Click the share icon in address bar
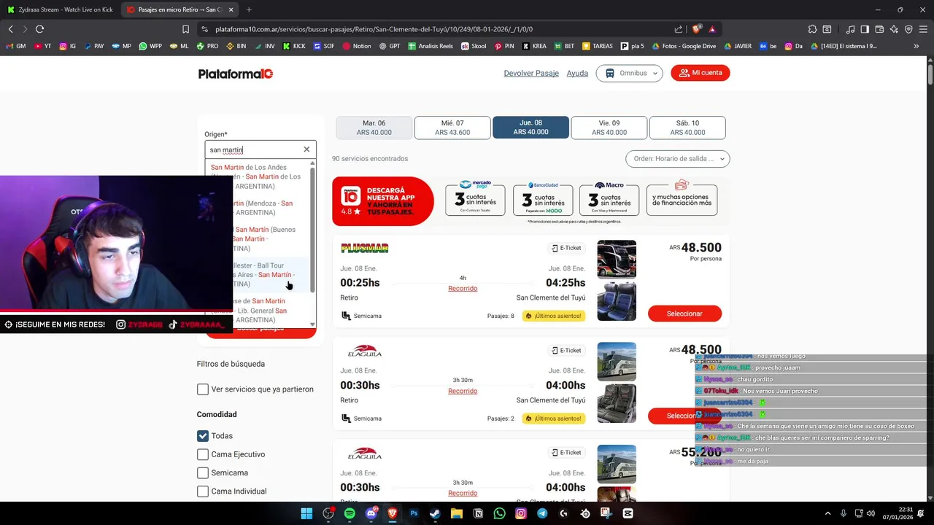The image size is (934, 525). [x=679, y=29]
